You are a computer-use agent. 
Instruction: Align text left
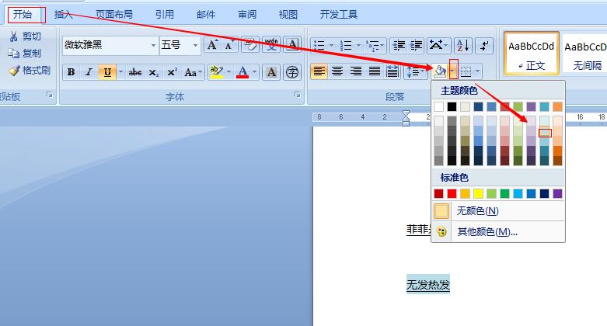tap(319, 71)
